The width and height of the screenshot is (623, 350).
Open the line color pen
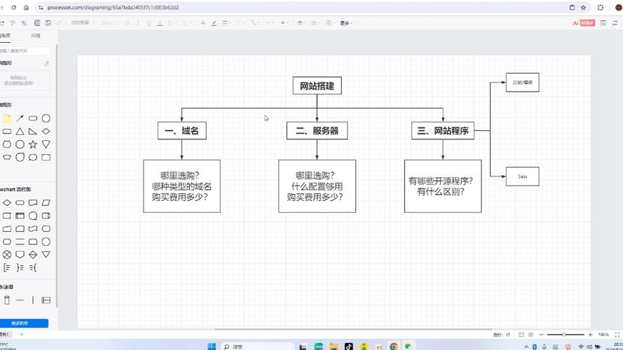coord(214,23)
